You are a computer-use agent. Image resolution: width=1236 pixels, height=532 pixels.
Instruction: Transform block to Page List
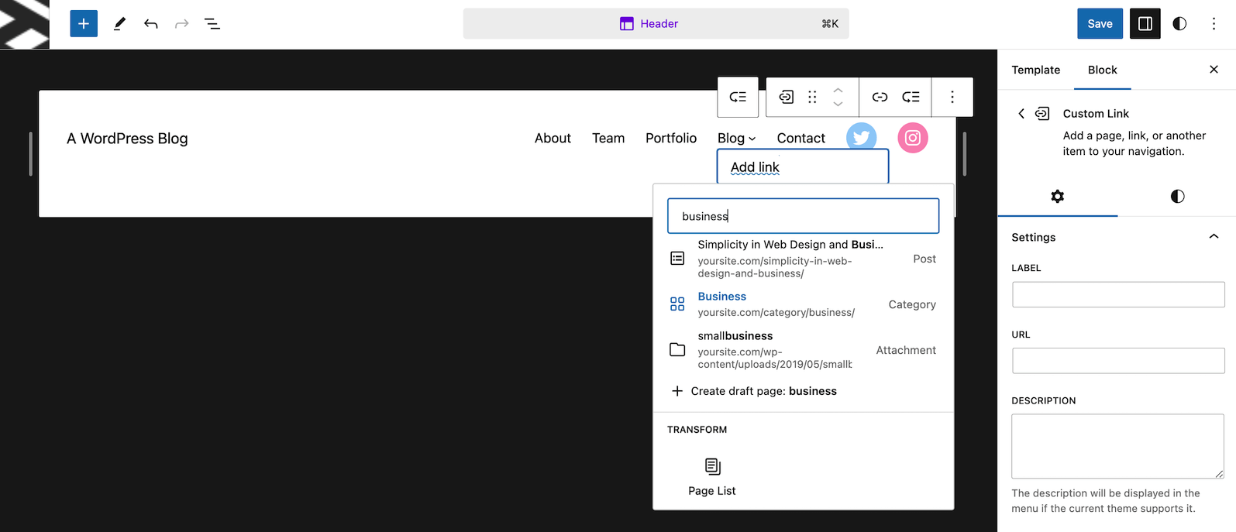pyautogui.click(x=712, y=476)
